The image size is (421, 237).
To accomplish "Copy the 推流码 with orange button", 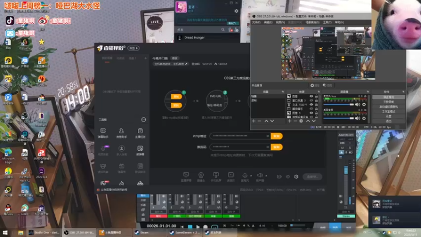I will click(x=277, y=147).
